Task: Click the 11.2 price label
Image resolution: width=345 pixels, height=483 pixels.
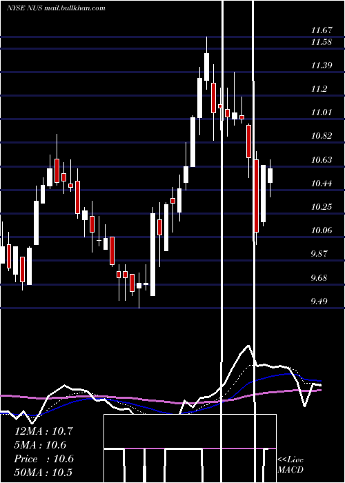Action: [x=319, y=89]
